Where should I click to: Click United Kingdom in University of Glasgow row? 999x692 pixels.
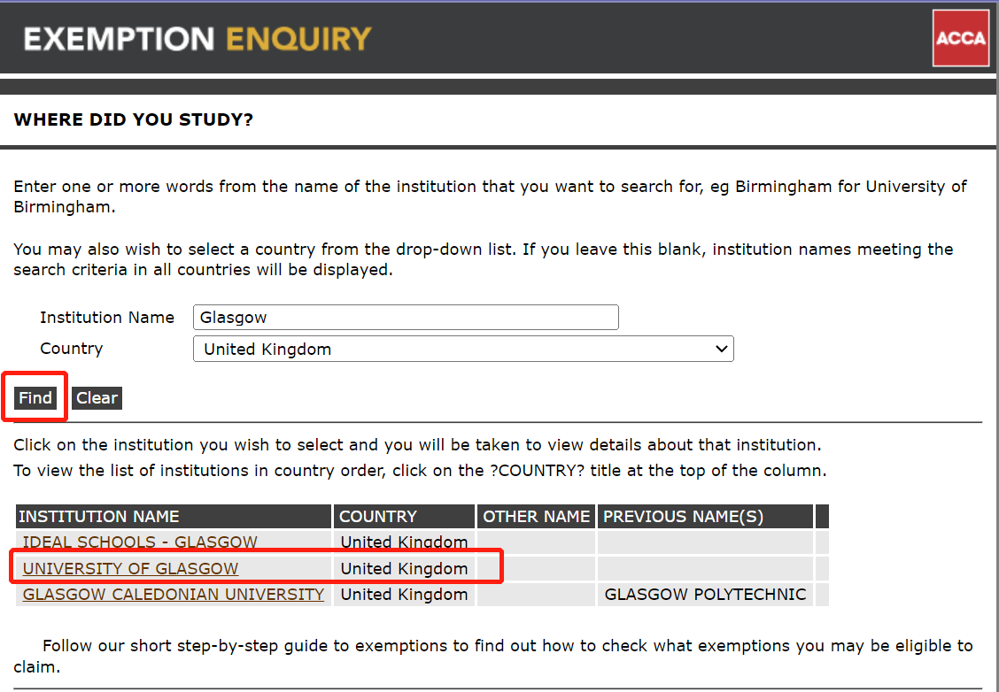point(404,568)
